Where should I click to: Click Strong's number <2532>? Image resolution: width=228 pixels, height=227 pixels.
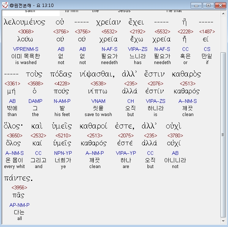pos(38,135)
